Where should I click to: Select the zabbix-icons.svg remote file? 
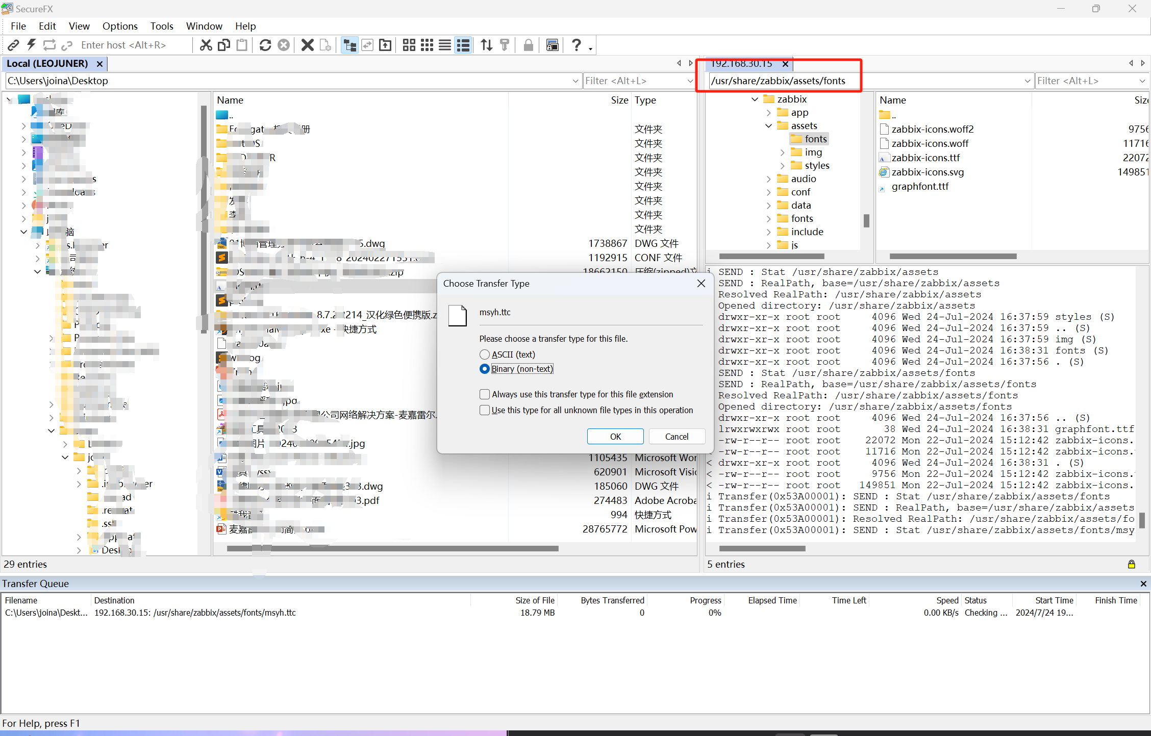tap(928, 172)
